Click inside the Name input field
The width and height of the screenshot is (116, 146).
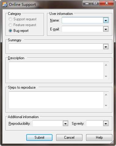tap(82, 20)
